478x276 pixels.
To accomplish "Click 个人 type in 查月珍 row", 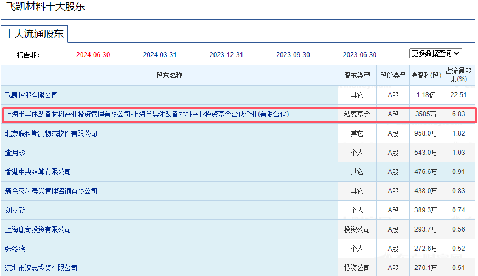I will [x=357, y=153].
